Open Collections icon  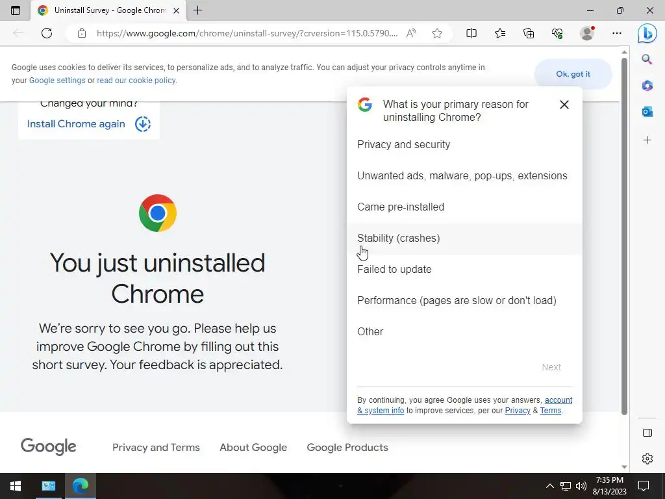(x=529, y=33)
